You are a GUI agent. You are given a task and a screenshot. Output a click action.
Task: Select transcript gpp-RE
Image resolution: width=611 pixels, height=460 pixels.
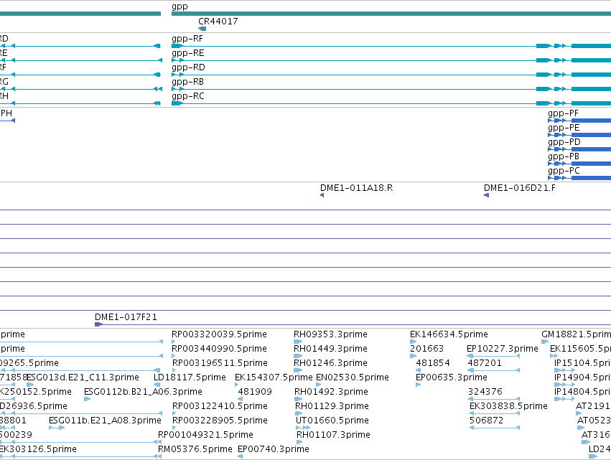pyautogui.click(x=188, y=53)
